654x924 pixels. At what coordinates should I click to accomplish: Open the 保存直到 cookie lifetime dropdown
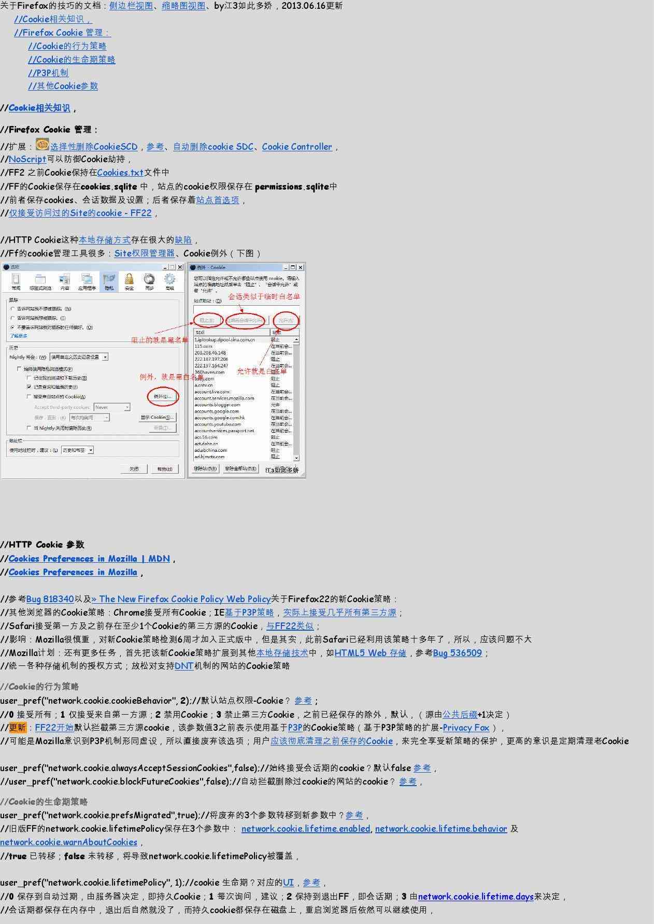pyautogui.click(x=90, y=418)
